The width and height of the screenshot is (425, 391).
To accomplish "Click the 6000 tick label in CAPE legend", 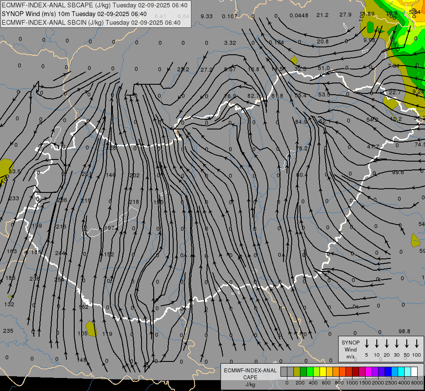I will coord(417,383).
